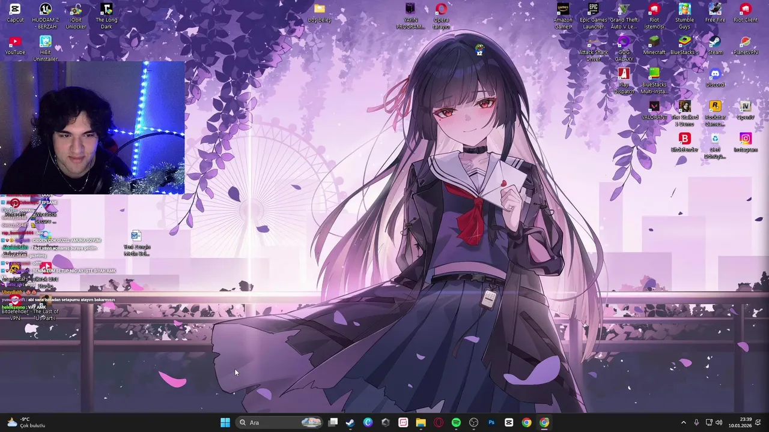Select the Discord desktop shortcut
This screenshot has width=769, height=432.
click(x=715, y=78)
